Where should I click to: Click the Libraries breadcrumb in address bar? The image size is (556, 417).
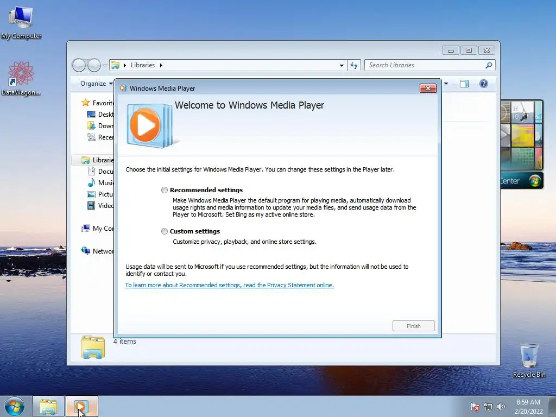click(143, 65)
